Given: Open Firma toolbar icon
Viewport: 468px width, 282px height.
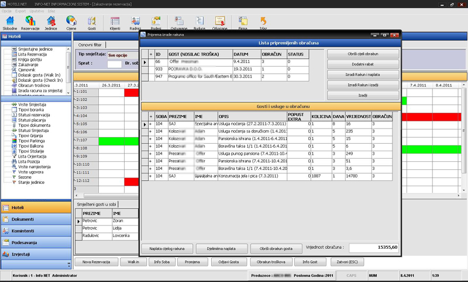Looking at the screenshot, I should pyautogui.click(x=243, y=23).
